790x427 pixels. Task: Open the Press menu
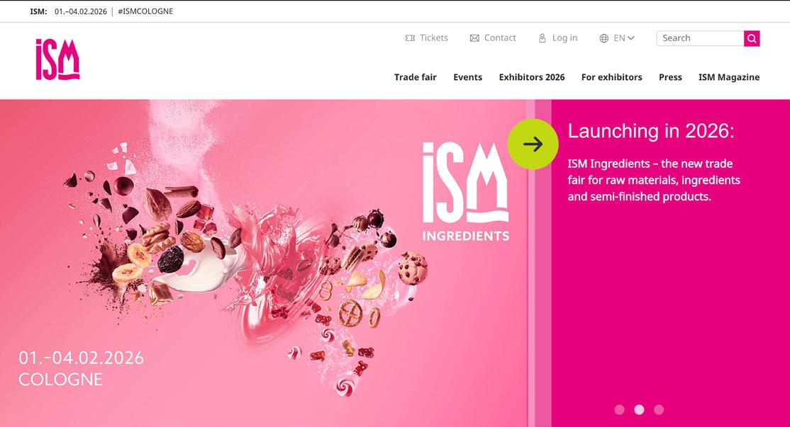click(670, 77)
